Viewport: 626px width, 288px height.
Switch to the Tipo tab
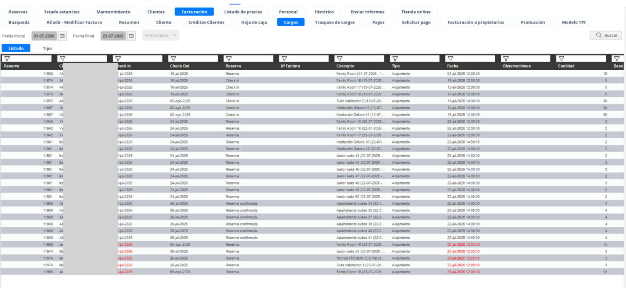pyautogui.click(x=47, y=48)
